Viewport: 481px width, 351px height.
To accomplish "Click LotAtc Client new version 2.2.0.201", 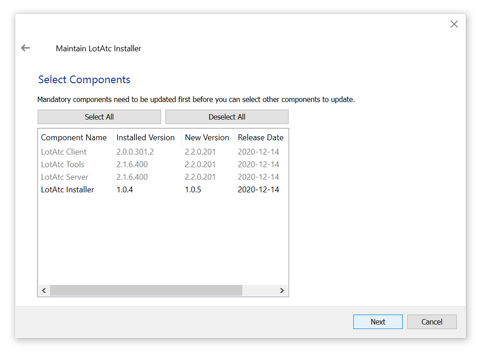I will coord(200,152).
